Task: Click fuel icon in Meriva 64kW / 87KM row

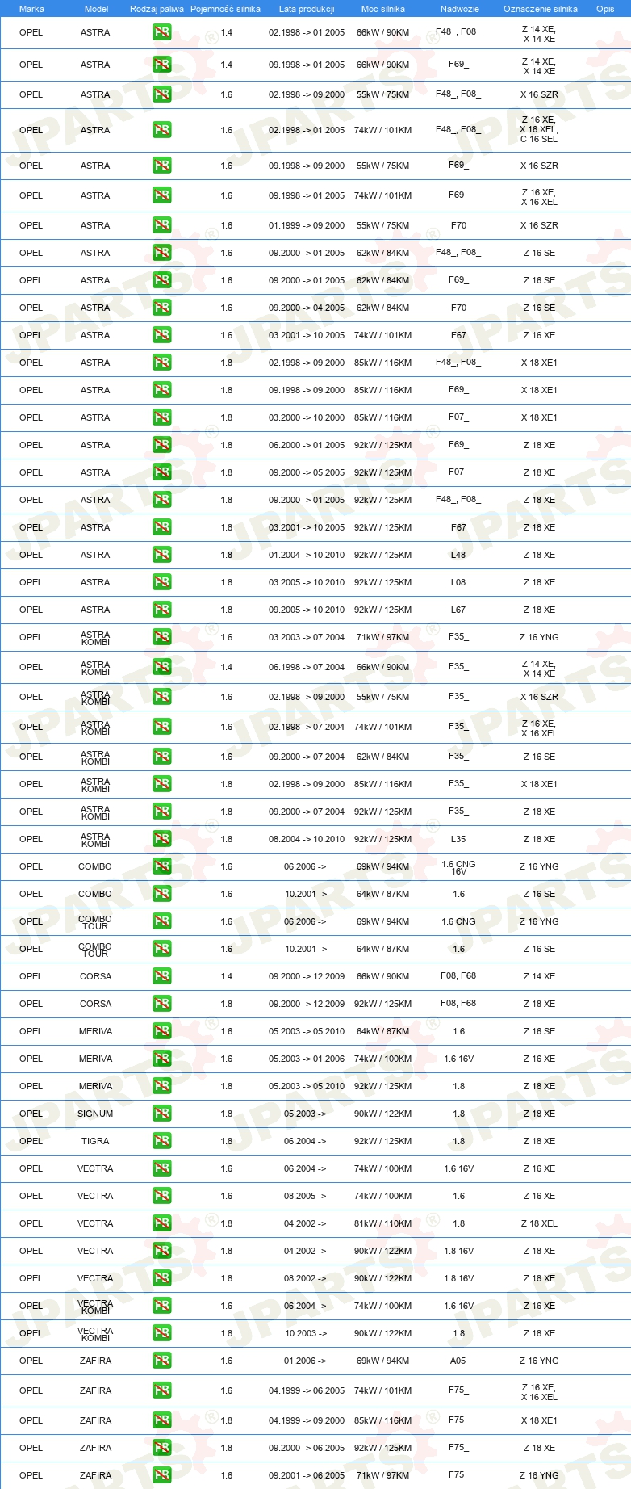Action: tap(161, 1031)
